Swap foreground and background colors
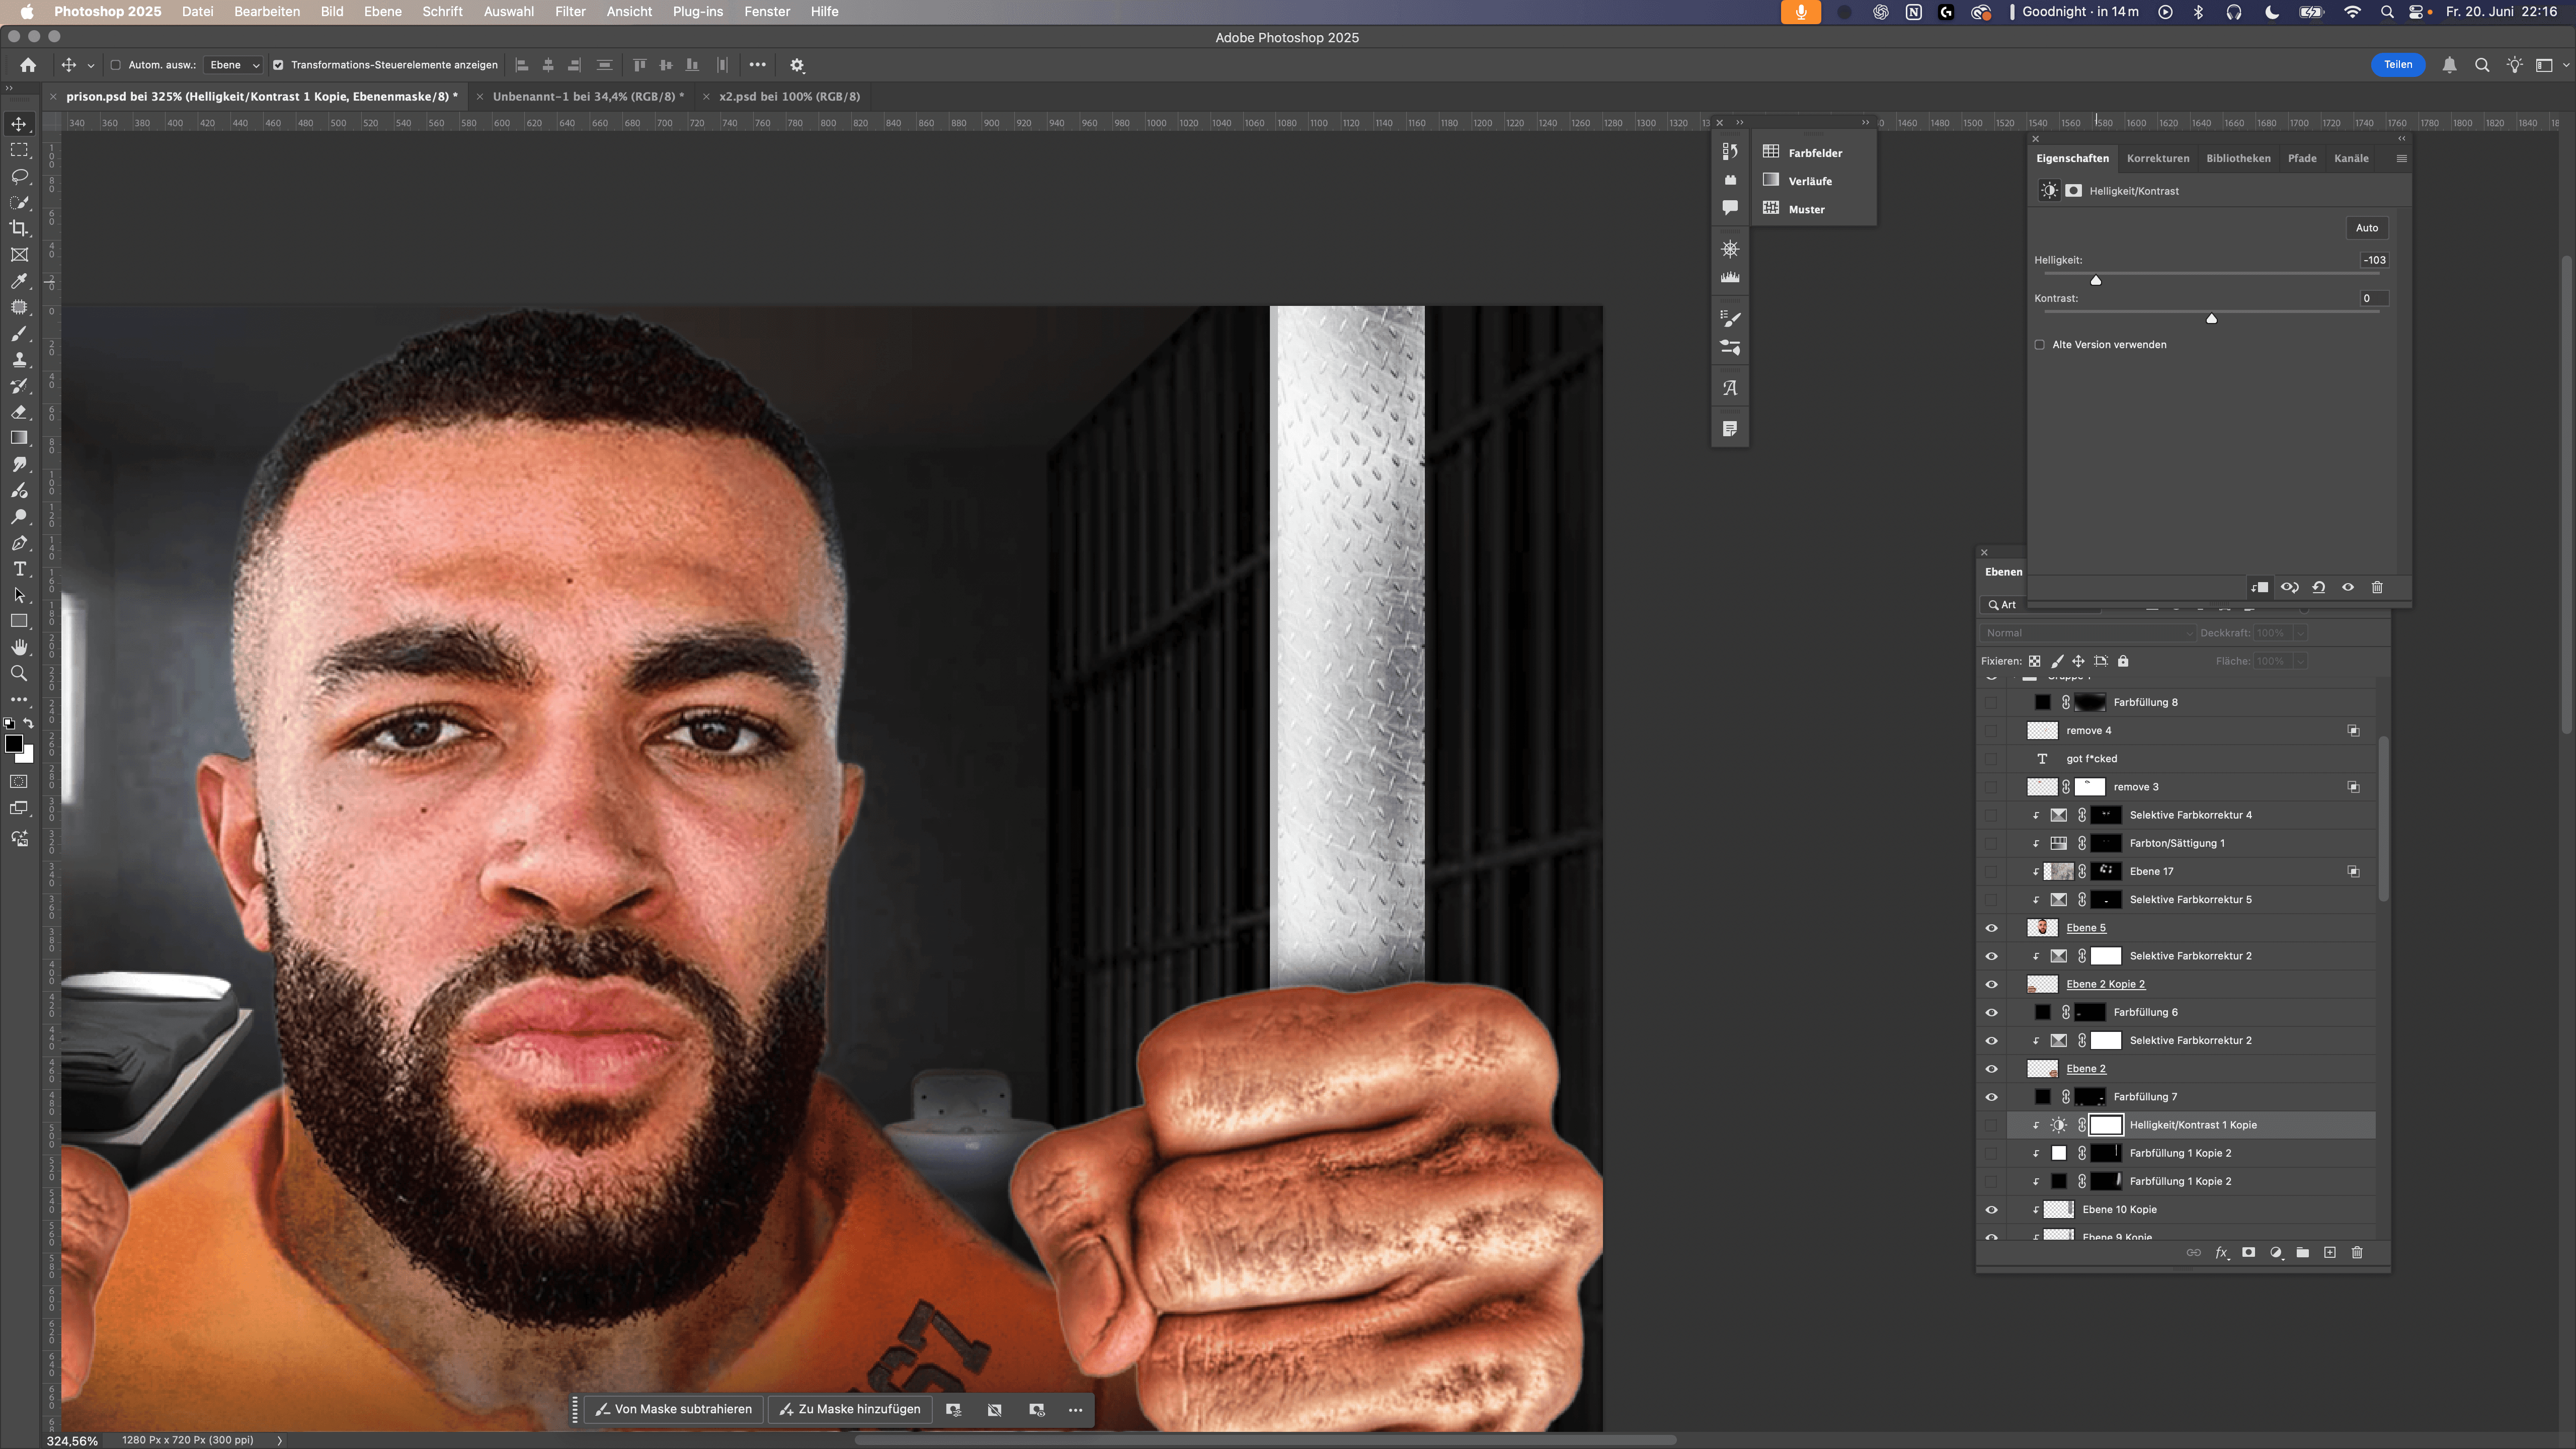The width and height of the screenshot is (2576, 1449). click(x=28, y=723)
